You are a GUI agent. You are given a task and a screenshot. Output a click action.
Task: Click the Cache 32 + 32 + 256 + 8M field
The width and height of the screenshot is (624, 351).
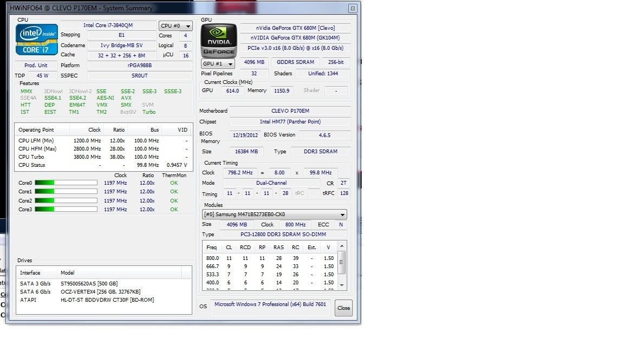tap(121, 55)
